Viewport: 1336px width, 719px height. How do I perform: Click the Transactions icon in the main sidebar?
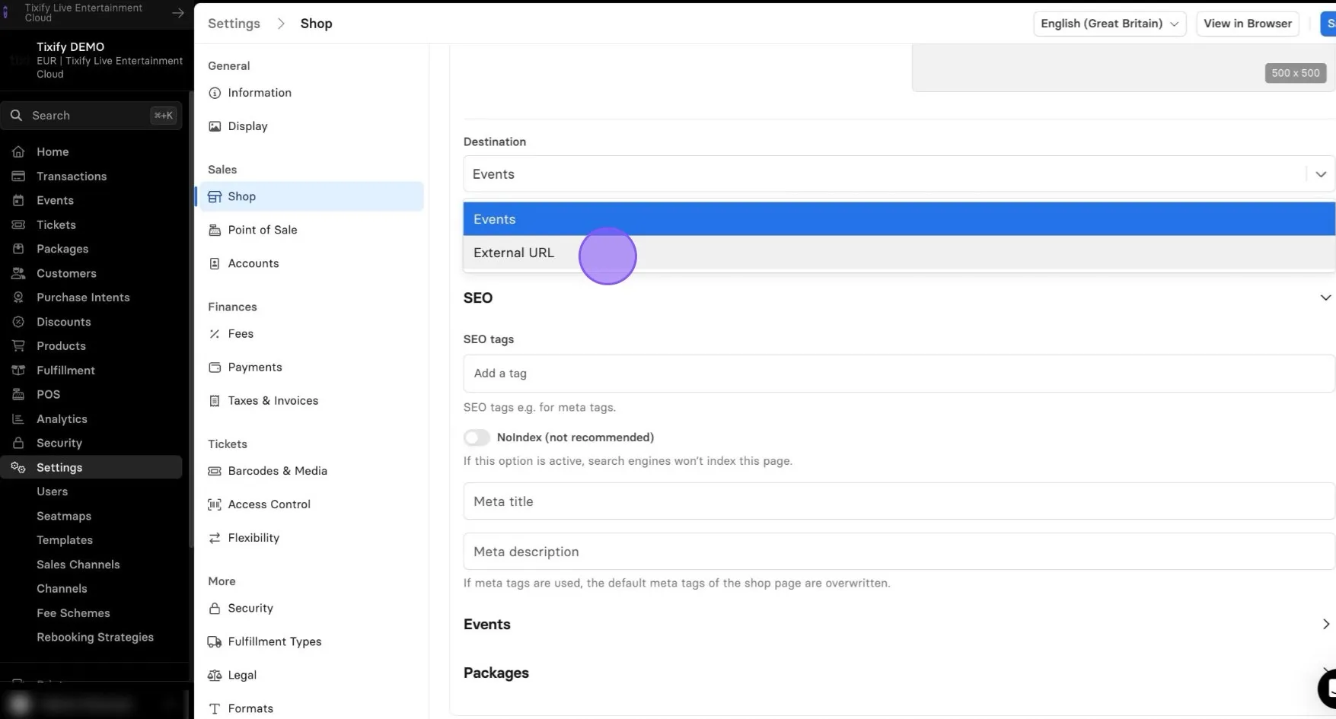[18, 177]
